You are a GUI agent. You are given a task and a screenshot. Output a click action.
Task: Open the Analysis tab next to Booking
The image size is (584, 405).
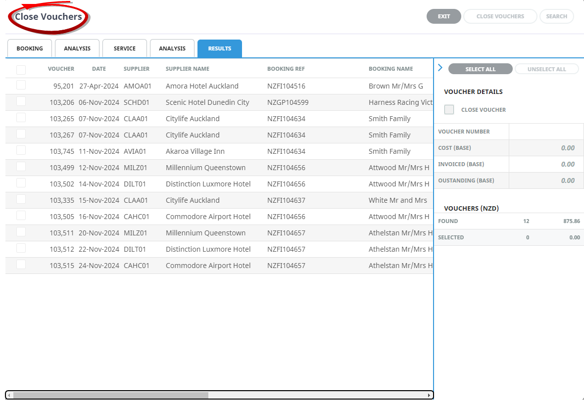[77, 48]
